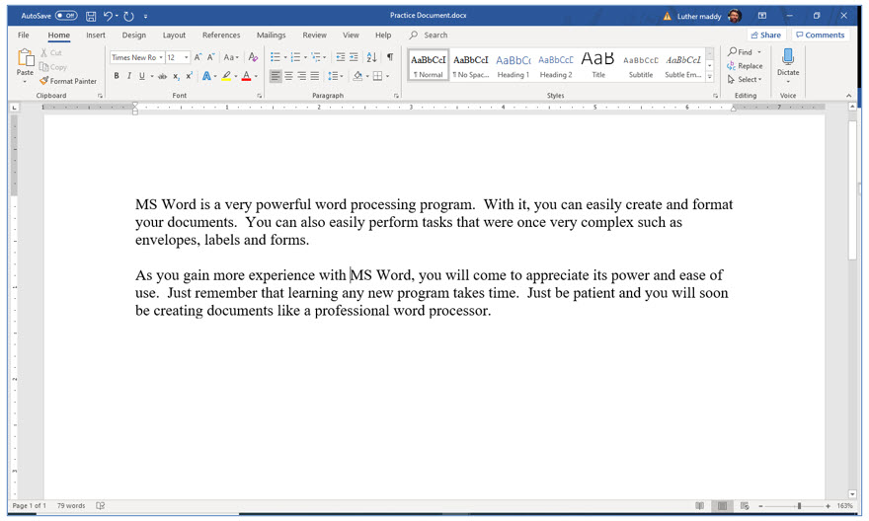The width and height of the screenshot is (869, 521).
Task: Click Cut in the Clipboard group
Action: [x=51, y=52]
